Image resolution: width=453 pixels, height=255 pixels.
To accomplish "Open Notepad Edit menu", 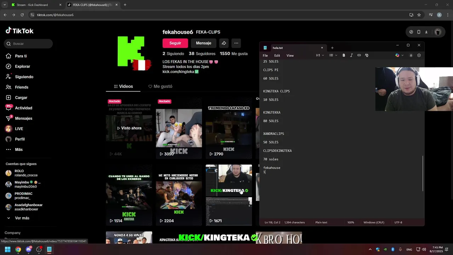I will coord(277,55).
